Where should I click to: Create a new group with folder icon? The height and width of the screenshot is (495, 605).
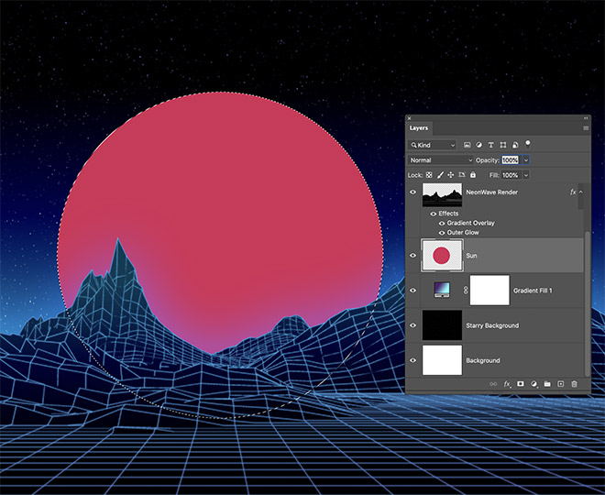tap(547, 384)
